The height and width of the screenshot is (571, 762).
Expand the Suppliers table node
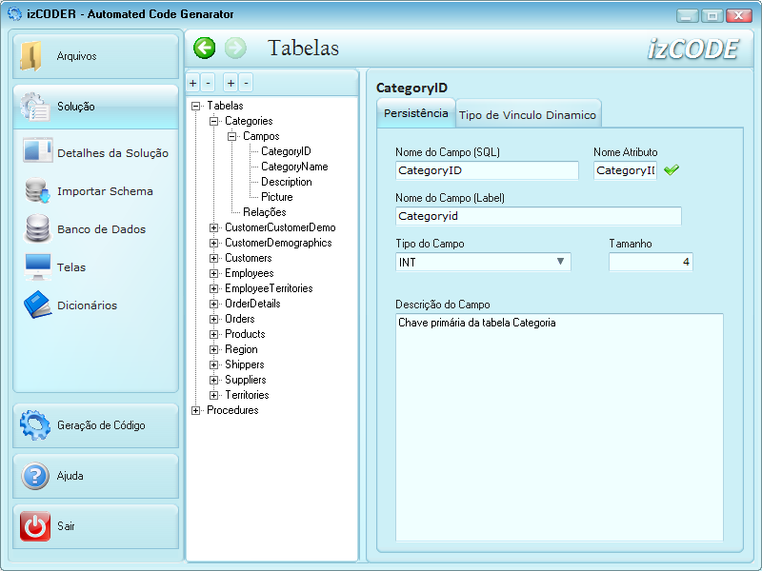pyautogui.click(x=213, y=380)
